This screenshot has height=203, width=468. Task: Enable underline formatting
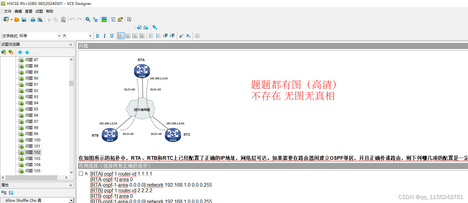coord(112,35)
